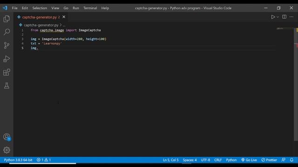The height and width of the screenshot is (167, 298).
Task: Open the Accounts menu icon
Action: tap(7, 137)
